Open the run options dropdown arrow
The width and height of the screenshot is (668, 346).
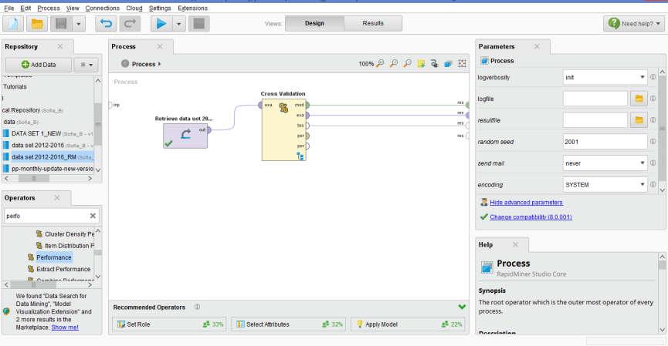[x=178, y=24]
